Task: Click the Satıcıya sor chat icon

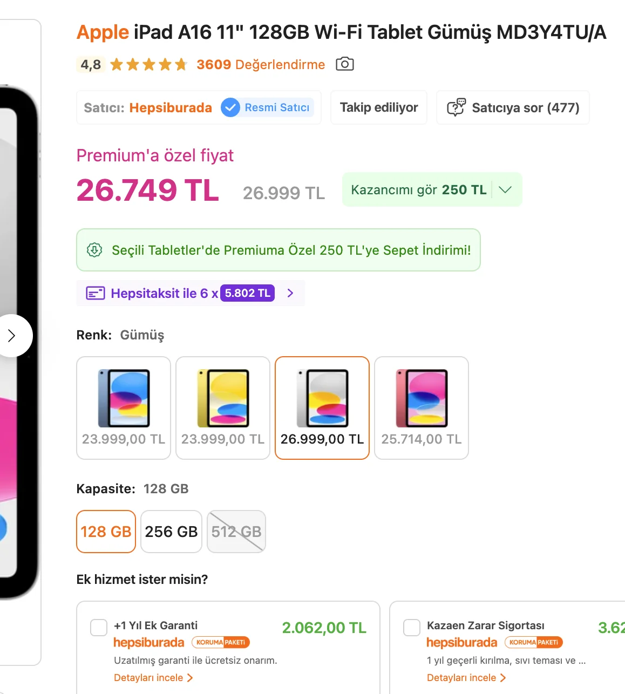Action: tap(456, 107)
